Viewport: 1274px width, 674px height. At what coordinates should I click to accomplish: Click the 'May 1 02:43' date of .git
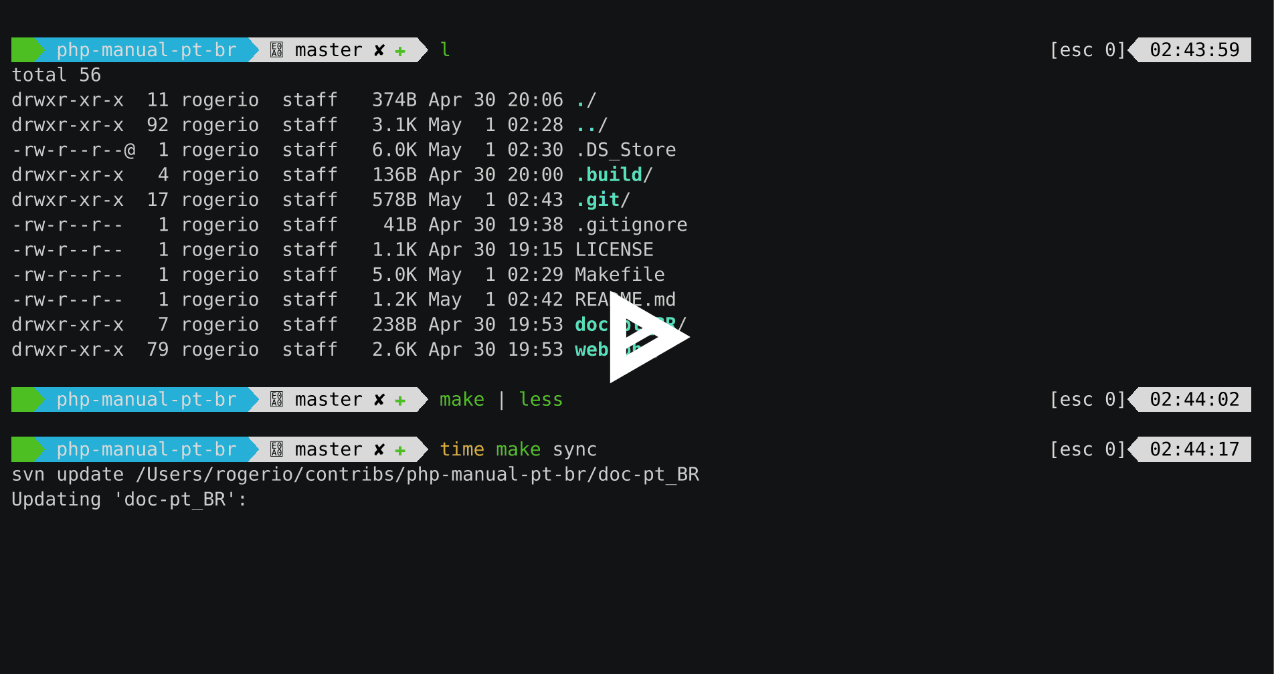pos(496,200)
